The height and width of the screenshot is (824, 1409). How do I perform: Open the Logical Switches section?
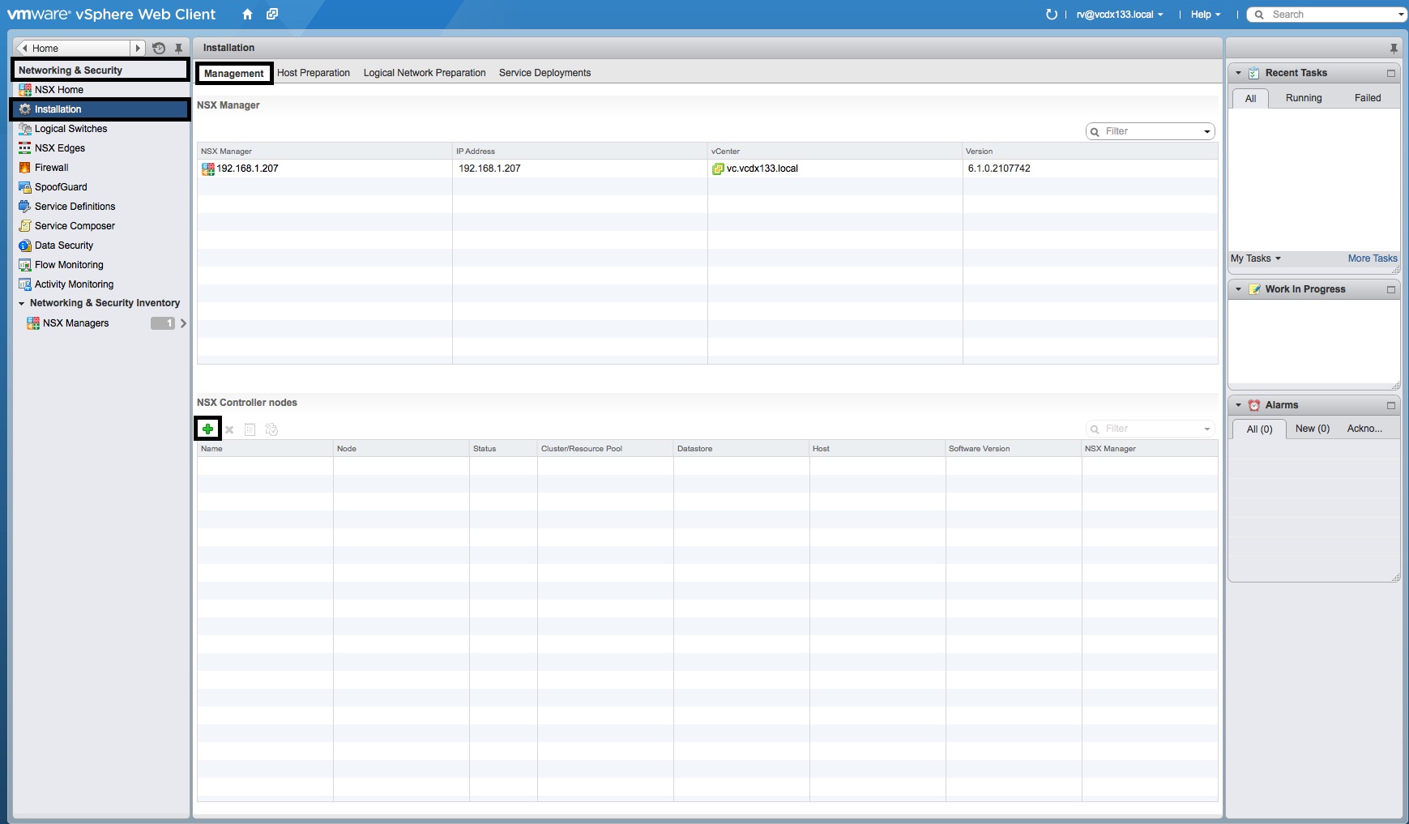[x=71, y=129]
